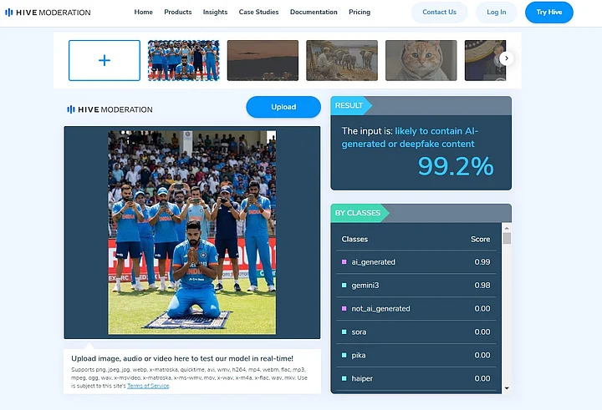Open the Products menu

(178, 12)
